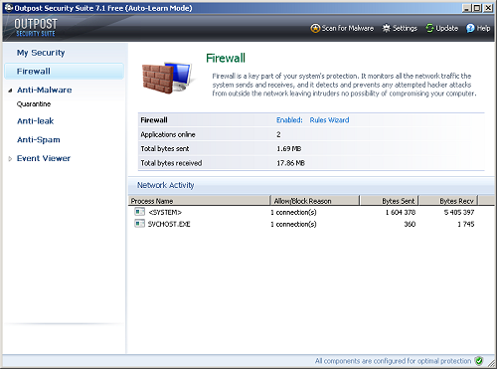Click the OUTPOST Security Suite logo

36,27
